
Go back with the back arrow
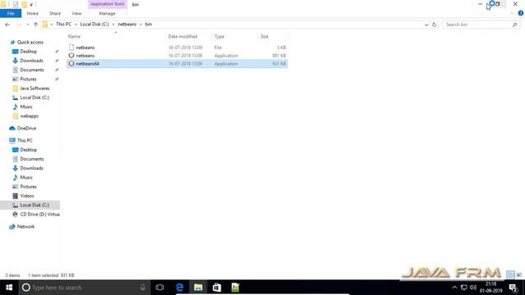point(7,25)
